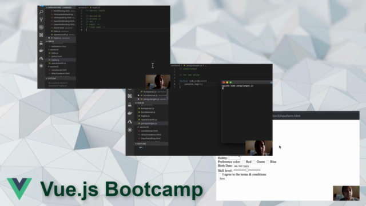Open the Test flask icon in the logika.js window
The height and width of the screenshot is (206, 366).
click(x=41, y=43)
